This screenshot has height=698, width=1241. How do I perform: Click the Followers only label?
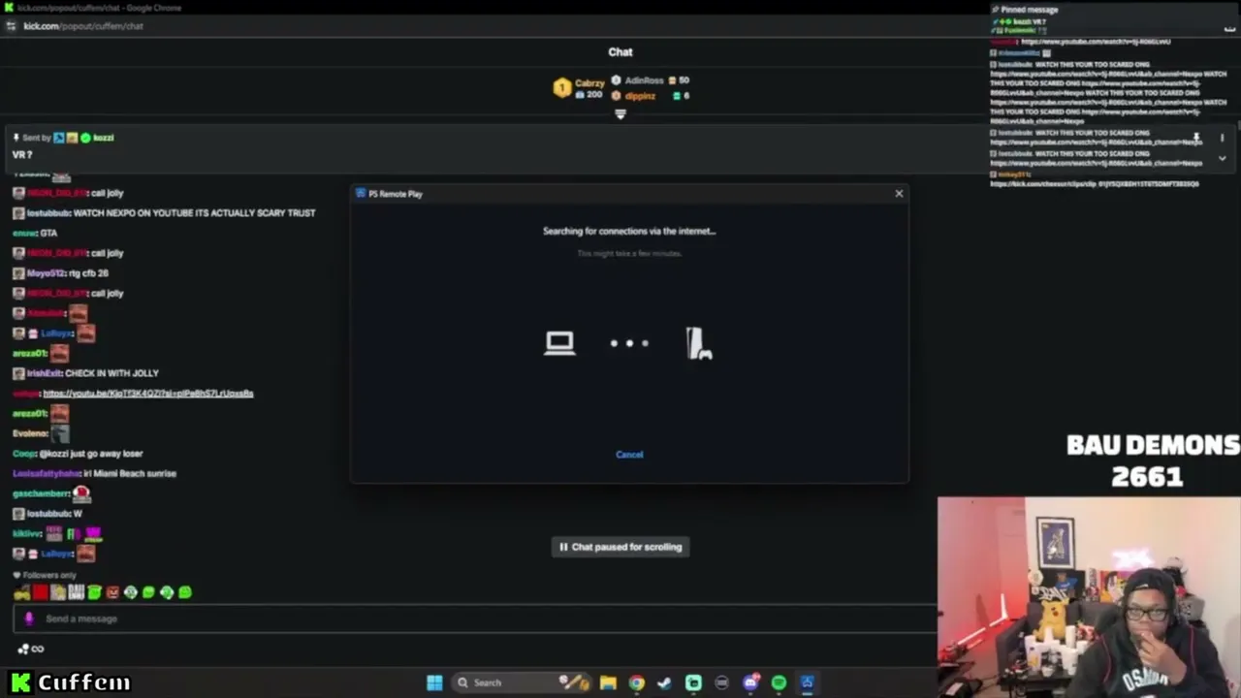(48, 575)
